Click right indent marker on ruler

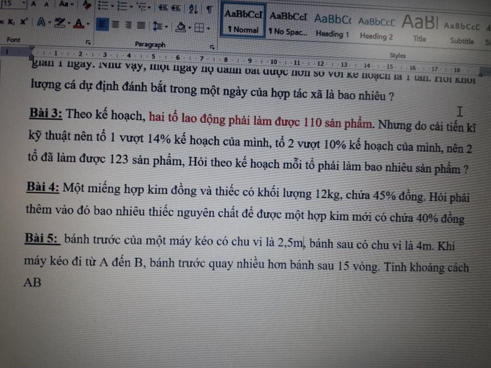[480, 74]
